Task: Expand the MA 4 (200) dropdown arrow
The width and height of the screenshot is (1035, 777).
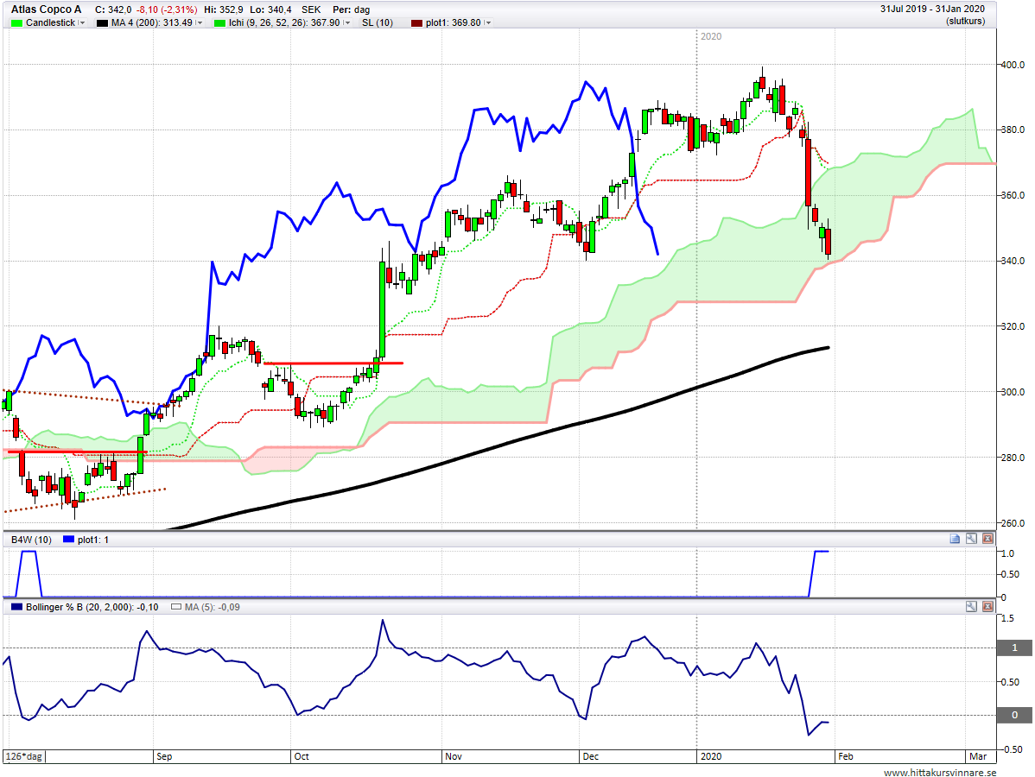Action: pos(199,22)
